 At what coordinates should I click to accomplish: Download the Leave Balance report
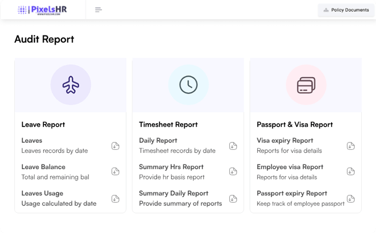pos(115,171)
